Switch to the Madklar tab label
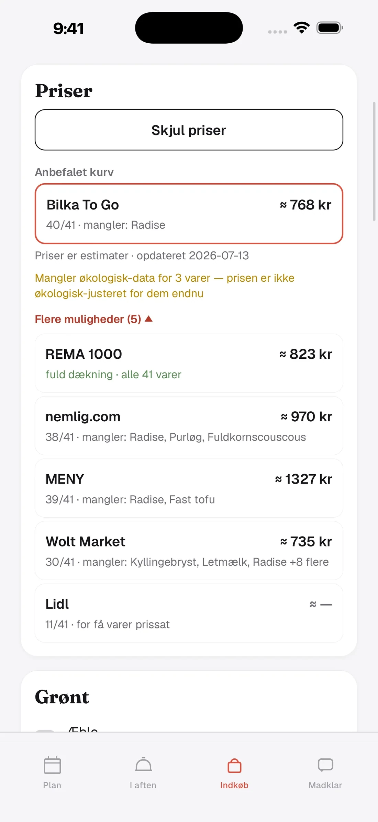This screenshot has height=822, width=378. (325, 785)
